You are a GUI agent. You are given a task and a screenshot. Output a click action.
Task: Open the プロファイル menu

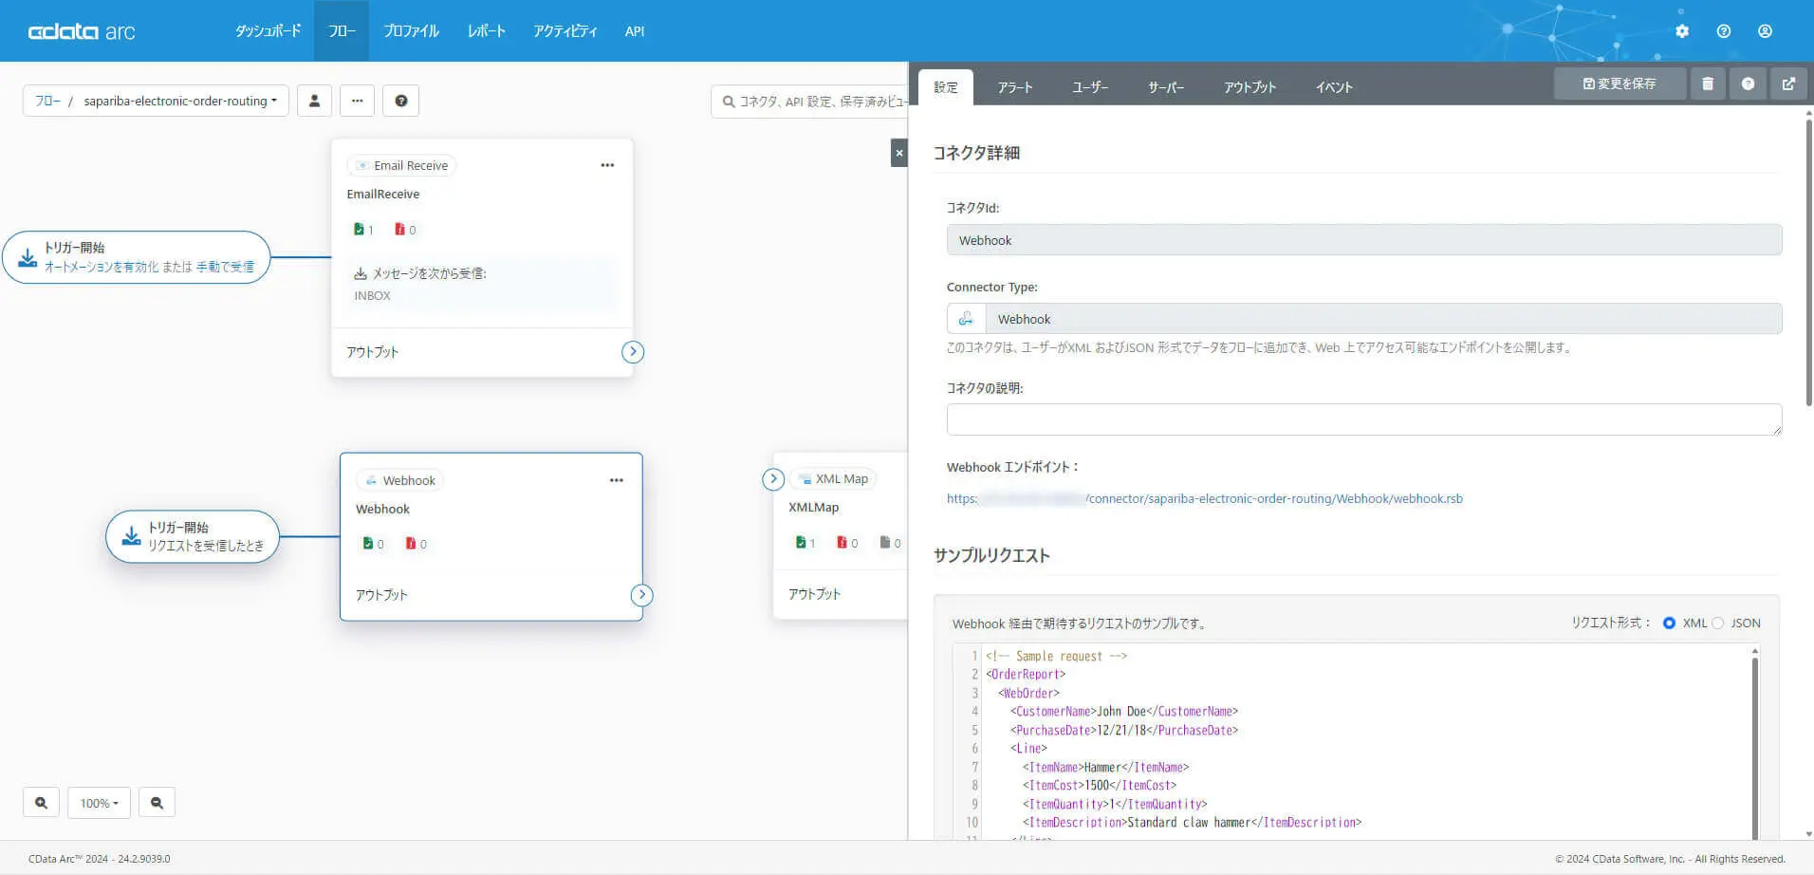click(411, 31)
